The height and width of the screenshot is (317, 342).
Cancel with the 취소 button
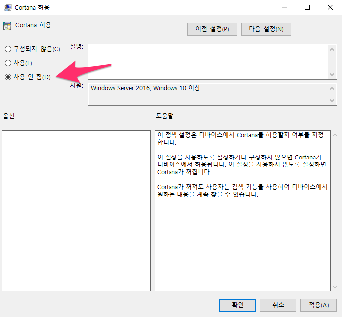(278, 305)
